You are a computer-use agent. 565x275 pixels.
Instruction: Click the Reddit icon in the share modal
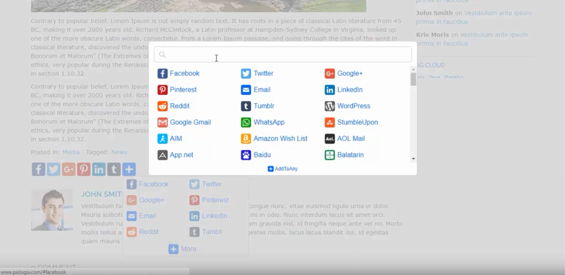[x=162, y=106]
